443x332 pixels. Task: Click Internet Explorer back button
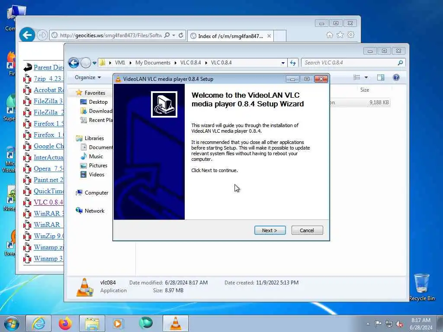click(27, 35)
